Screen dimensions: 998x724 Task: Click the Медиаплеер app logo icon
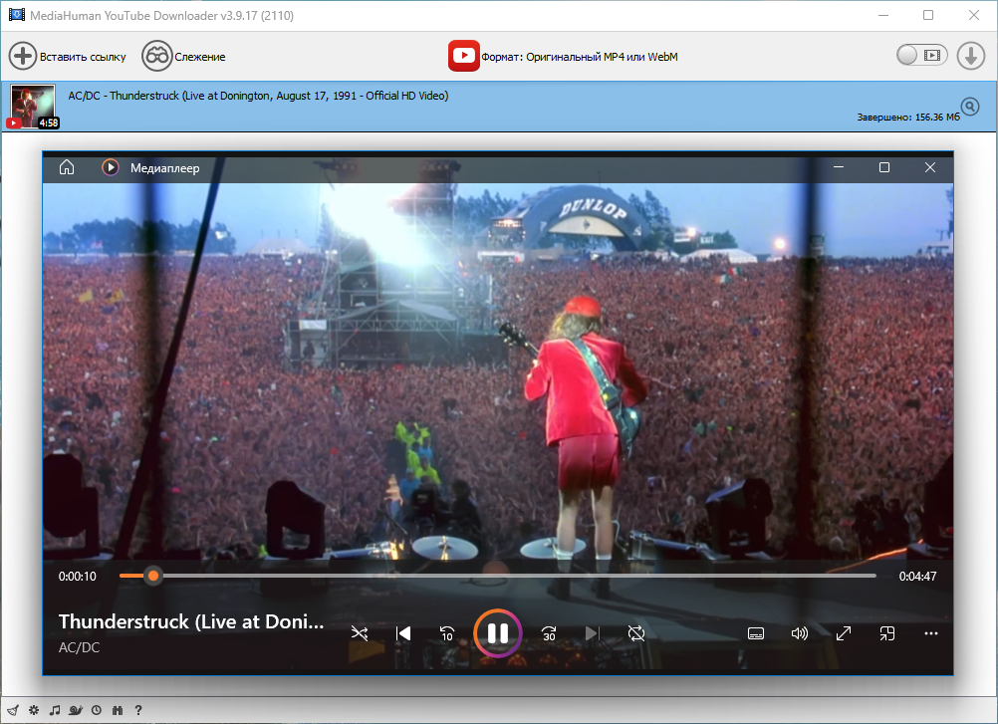111,167
